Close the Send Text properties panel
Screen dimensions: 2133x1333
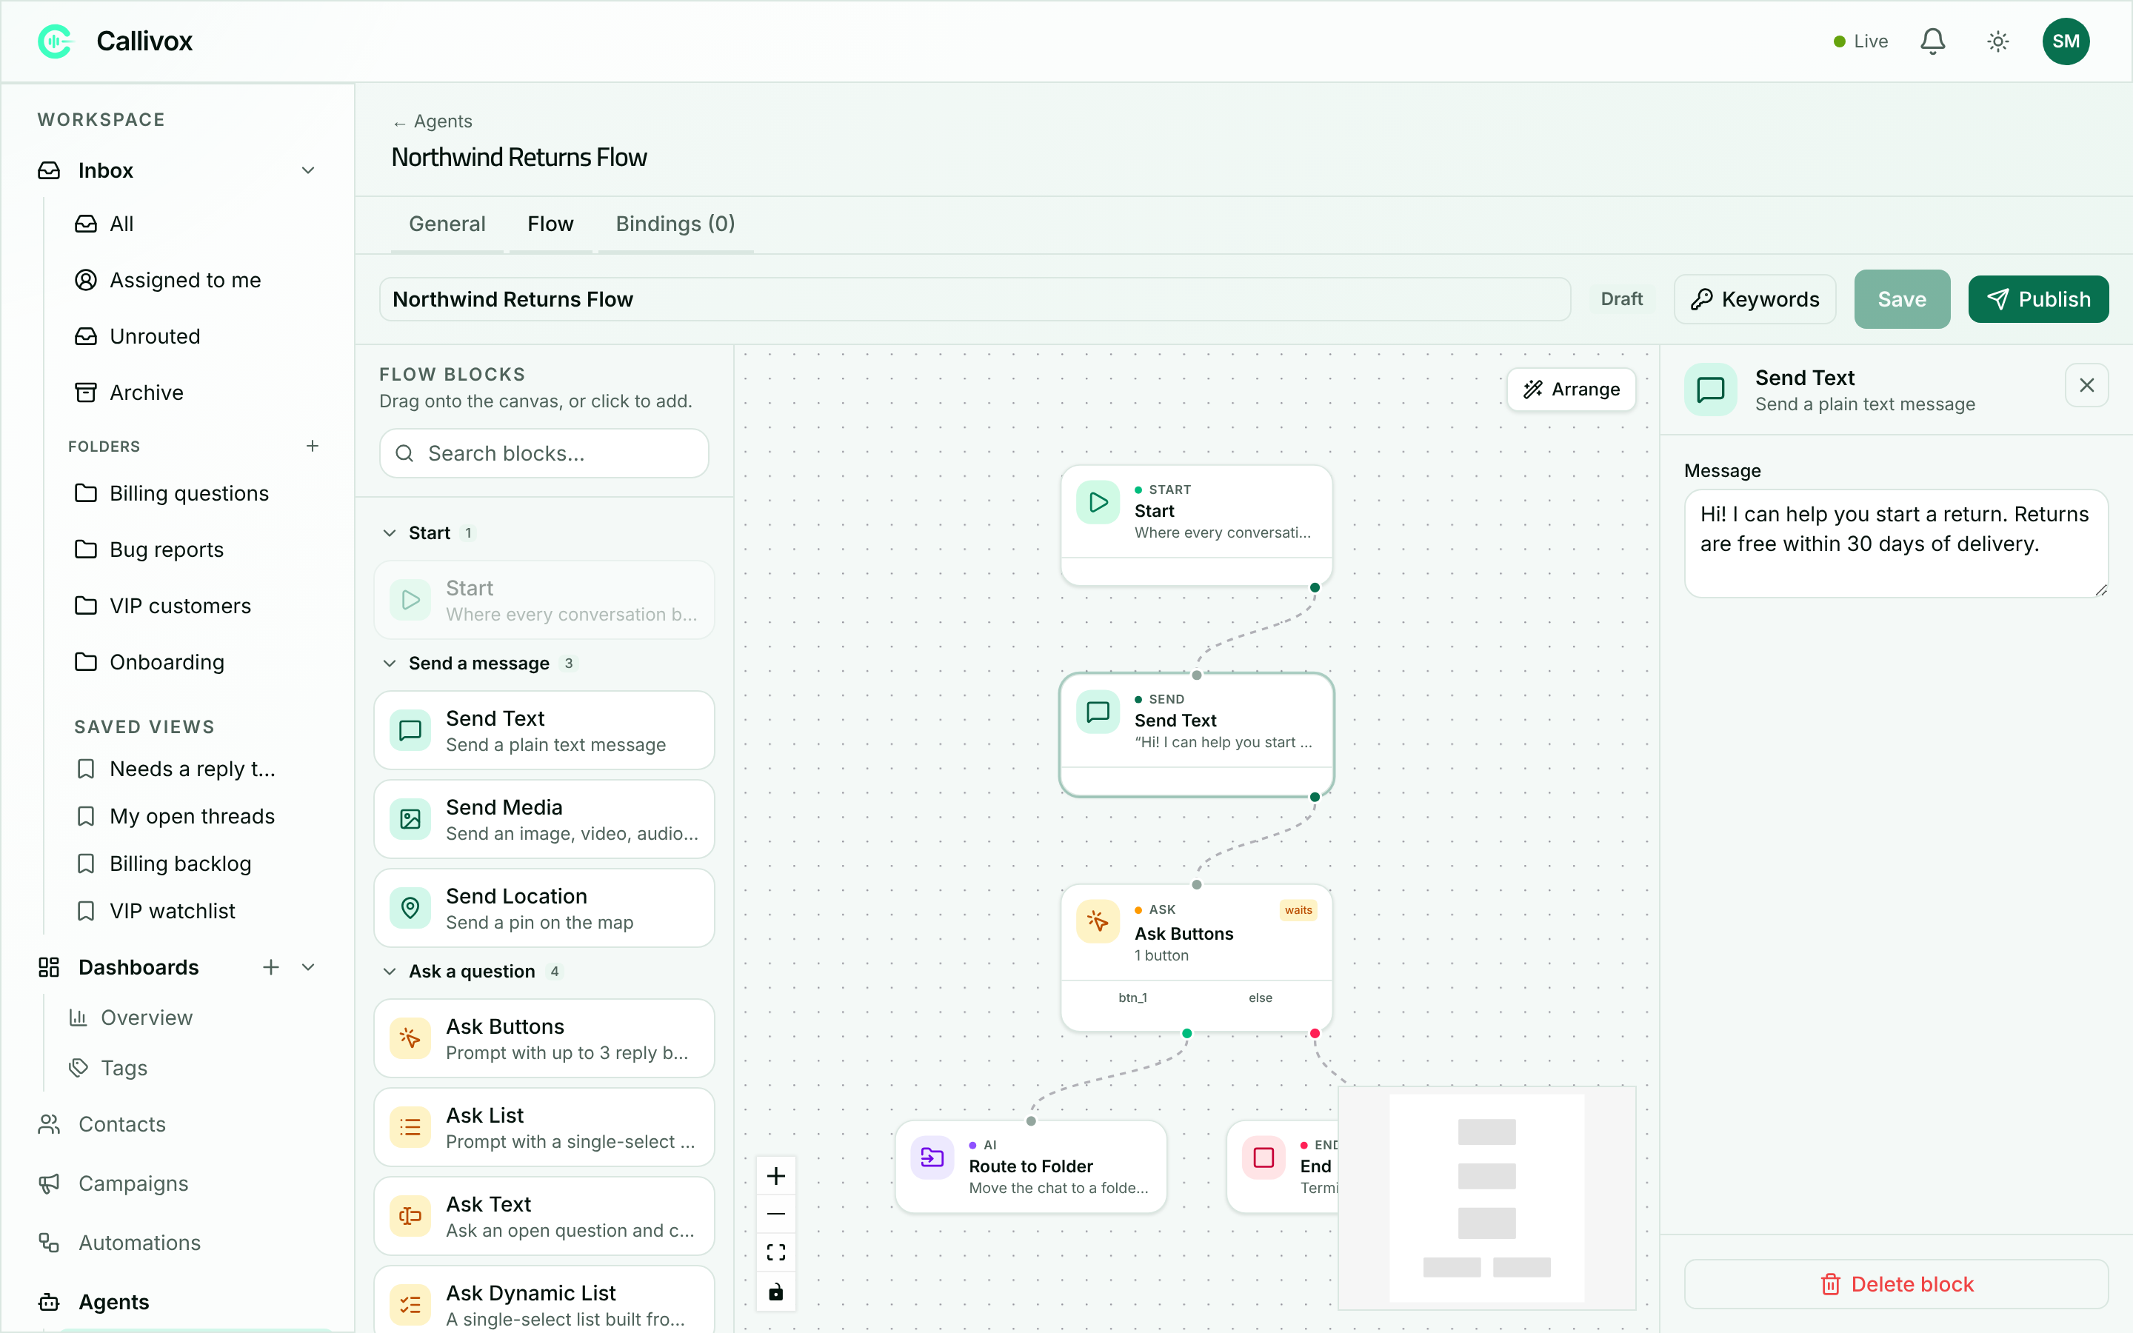[x=2086, y=385]
